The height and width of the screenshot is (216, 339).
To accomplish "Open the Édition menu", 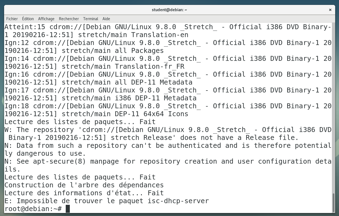I will (28, 19).
